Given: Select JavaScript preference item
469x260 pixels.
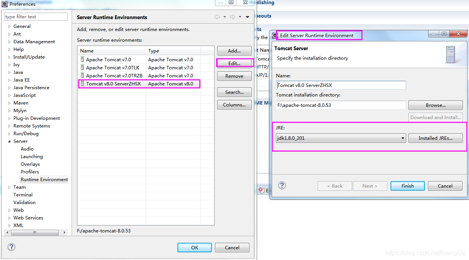Looking at the screenshot, I should 25,95.
